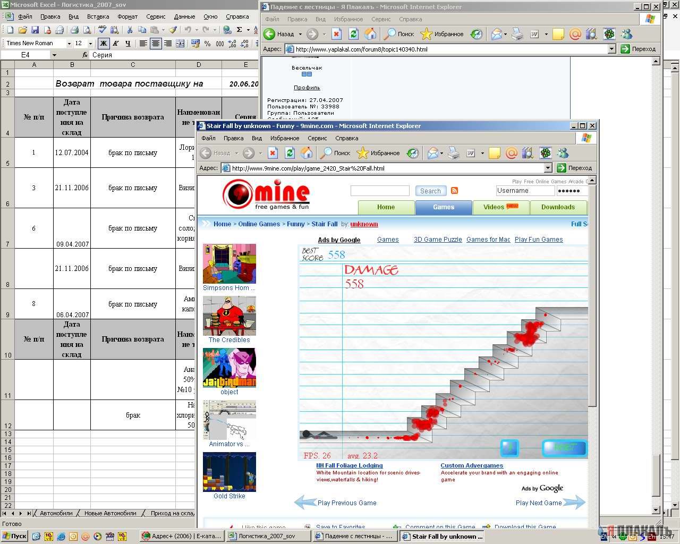Open the Simpsons Home game thumbnail
The image size is (680, 544).
click(x=229, y=263)
